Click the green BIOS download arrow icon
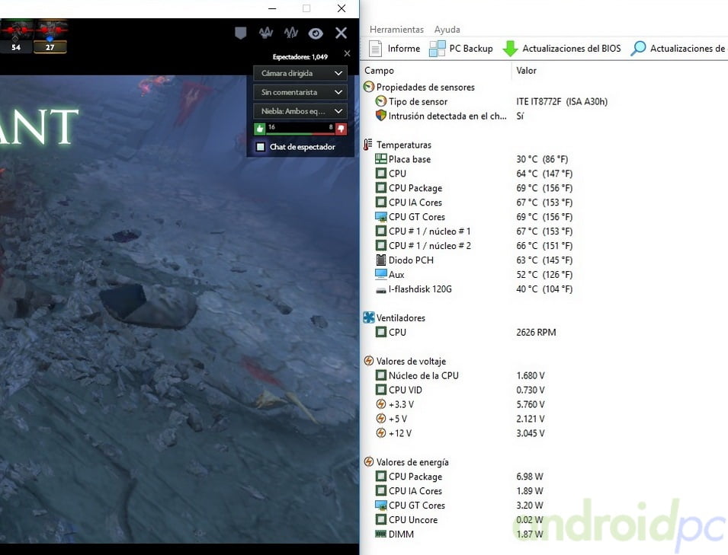 (x=510, y=48)
